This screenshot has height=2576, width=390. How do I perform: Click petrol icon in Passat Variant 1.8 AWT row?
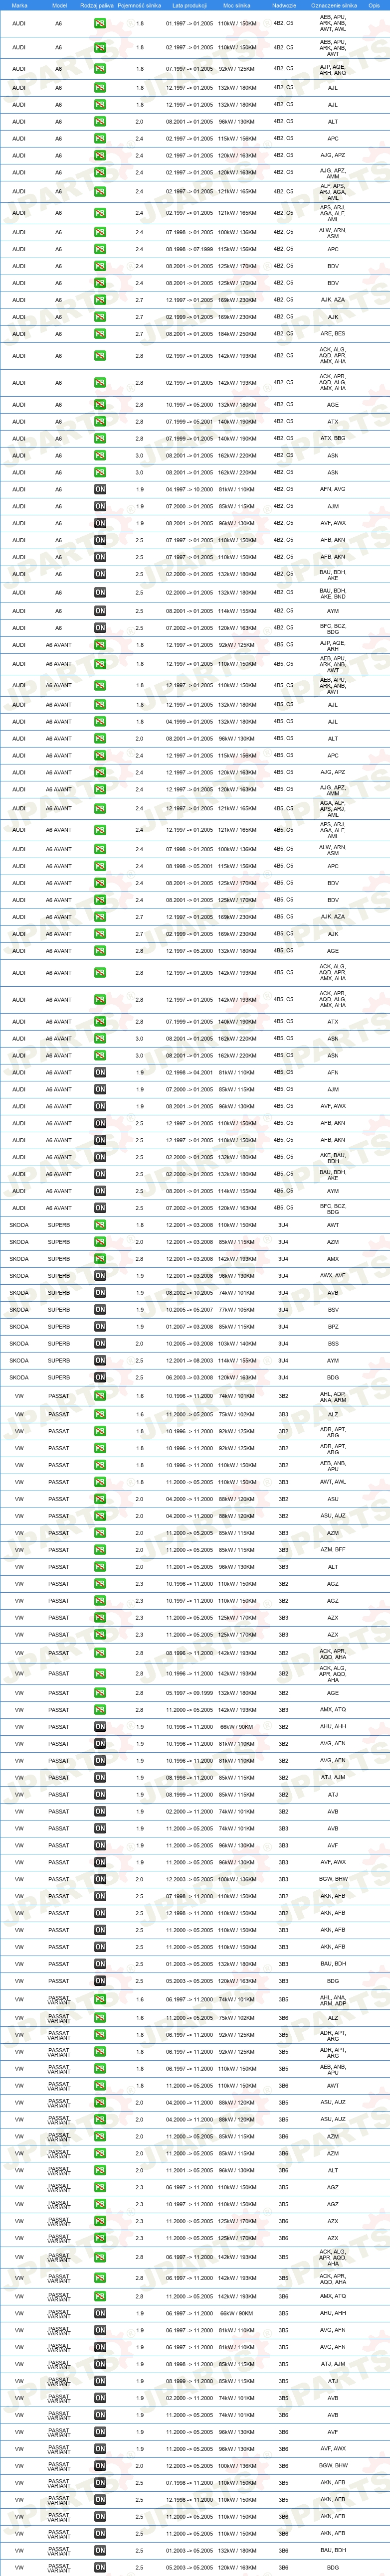(100, 2086)
